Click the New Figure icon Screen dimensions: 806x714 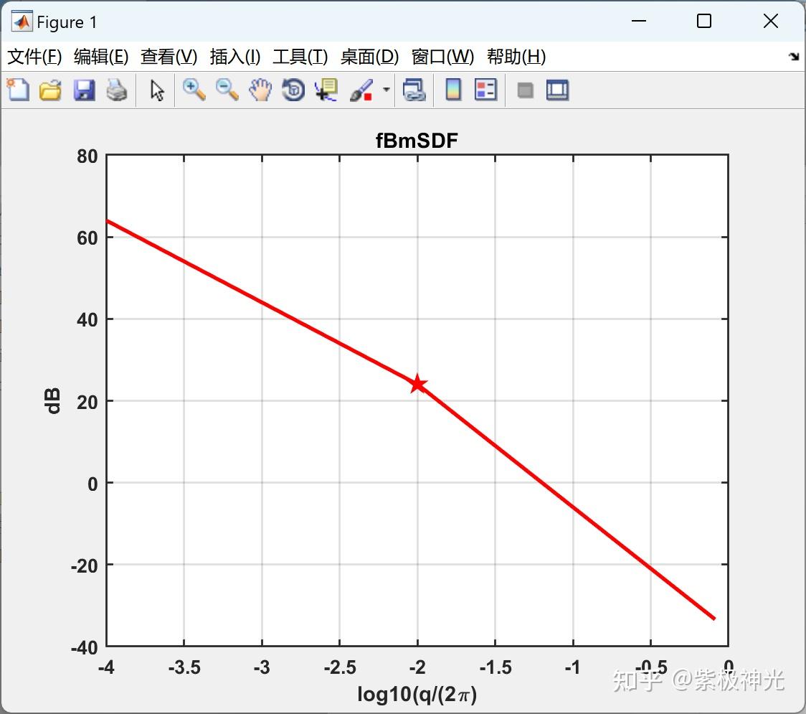[18, 90]
